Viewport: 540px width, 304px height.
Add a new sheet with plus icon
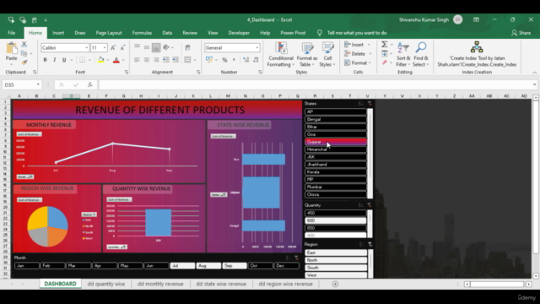(335, 284)
